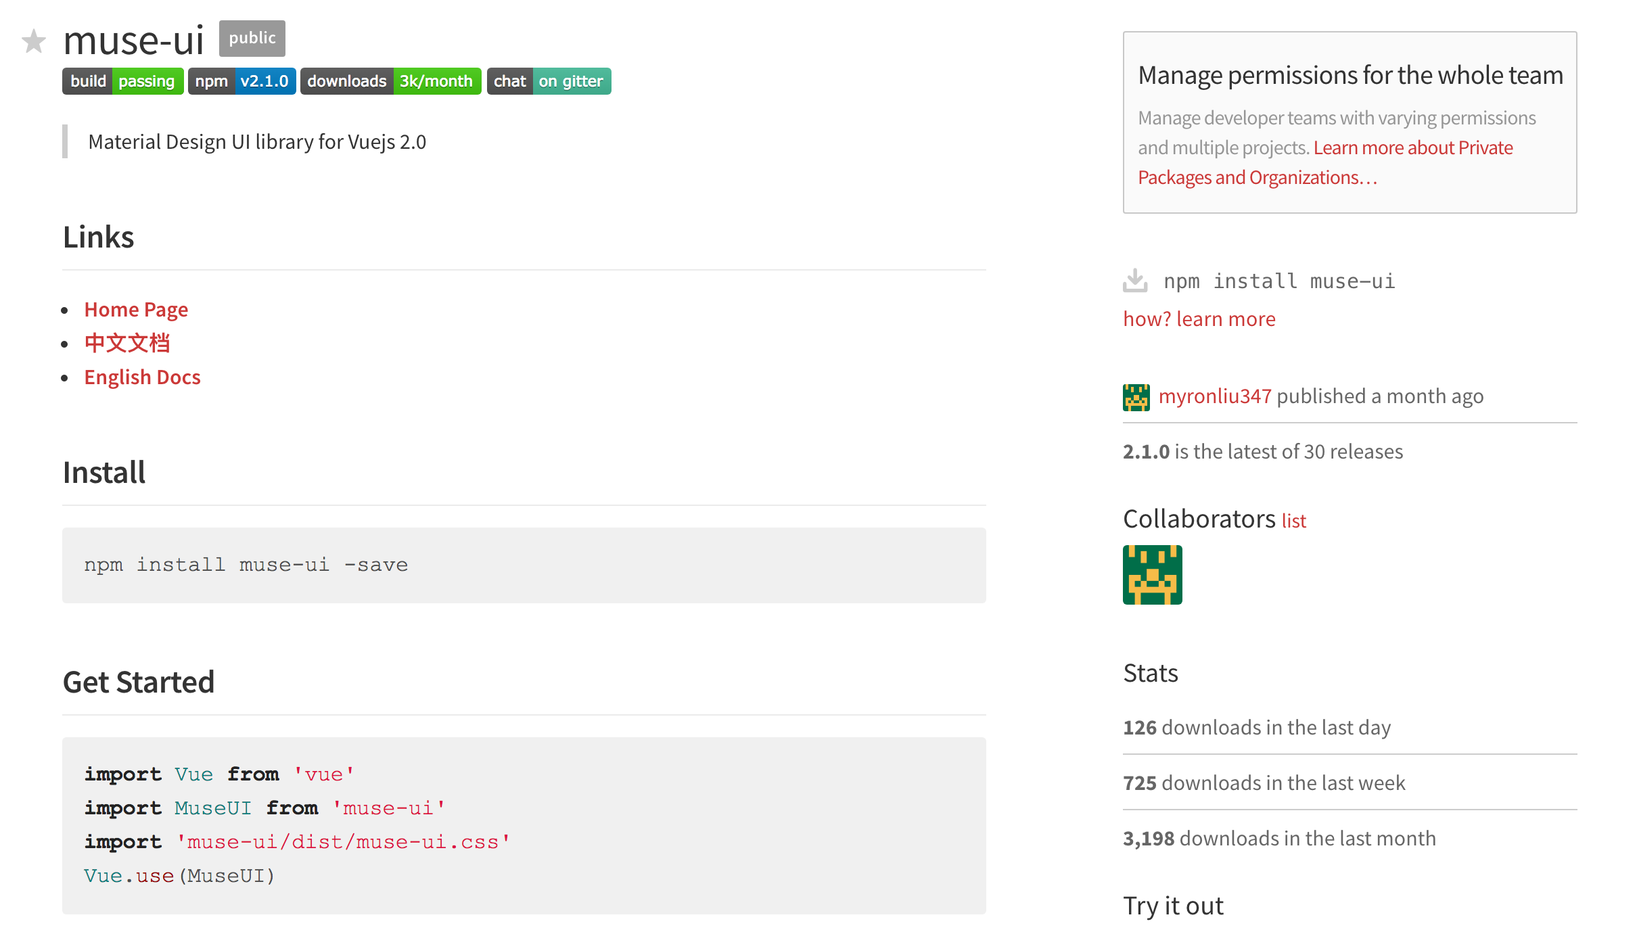The image size is (1637, 932).
Task: Click the public label badge
Action: tap(252, 39)
